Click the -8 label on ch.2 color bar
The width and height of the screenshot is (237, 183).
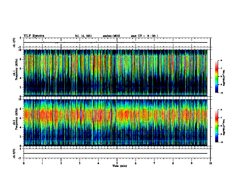tap(221, 126)
